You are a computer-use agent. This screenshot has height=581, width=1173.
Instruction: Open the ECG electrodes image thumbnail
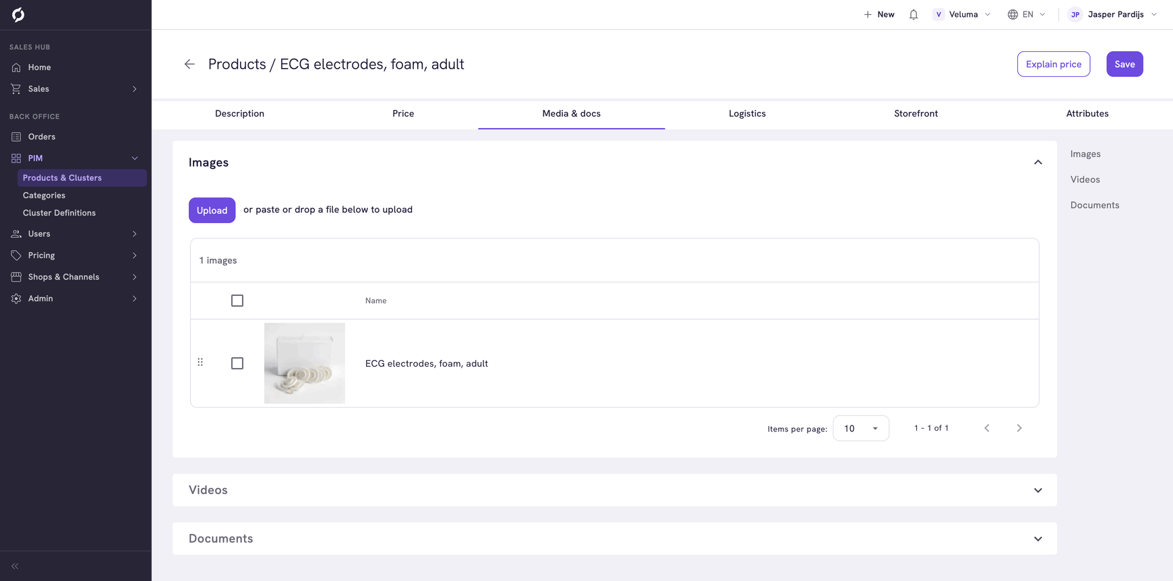click(305, 363)
